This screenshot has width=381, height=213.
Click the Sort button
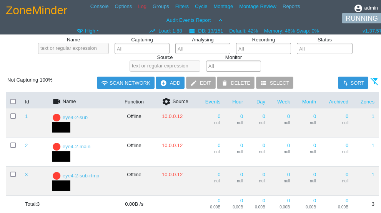pos(353,83)
